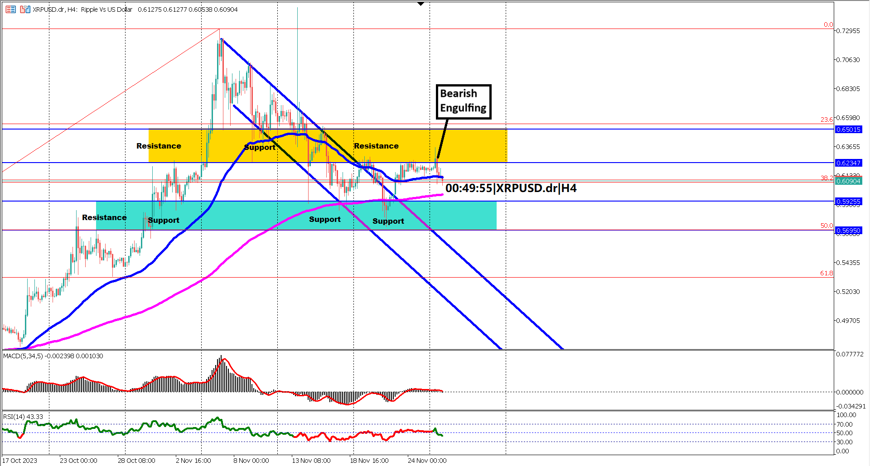Select the 0.56950 price level tag
Image resolution: width=870 pixels, height=466 pixels.
coord(850,231)
